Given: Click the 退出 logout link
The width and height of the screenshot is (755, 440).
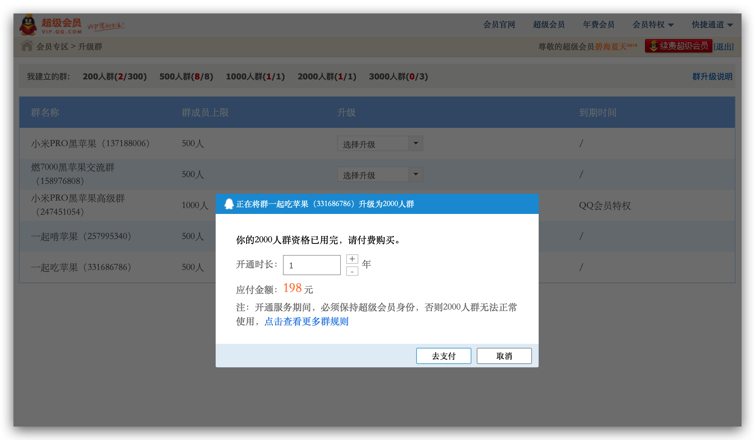Looking at the screenshot, I should click(724, 47).
